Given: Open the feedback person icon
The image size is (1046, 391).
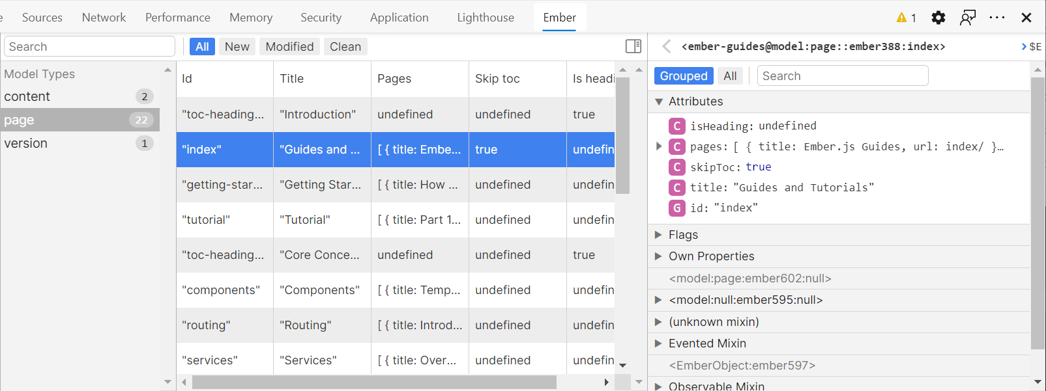Looking at the screenshot, I should pos(968,18).
